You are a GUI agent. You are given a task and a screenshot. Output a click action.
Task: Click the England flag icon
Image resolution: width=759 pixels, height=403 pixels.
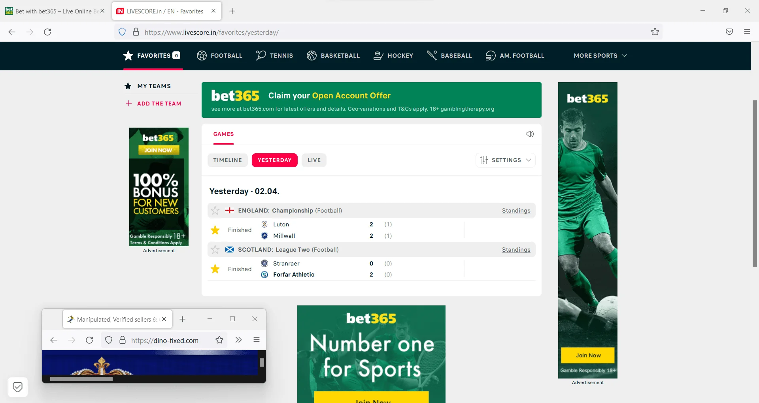click(230, 211)
